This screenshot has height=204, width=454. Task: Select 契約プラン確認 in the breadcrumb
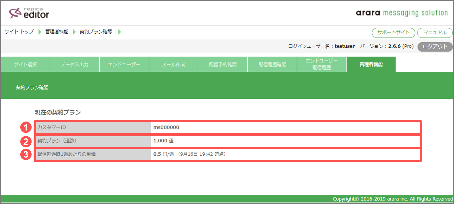96,32
